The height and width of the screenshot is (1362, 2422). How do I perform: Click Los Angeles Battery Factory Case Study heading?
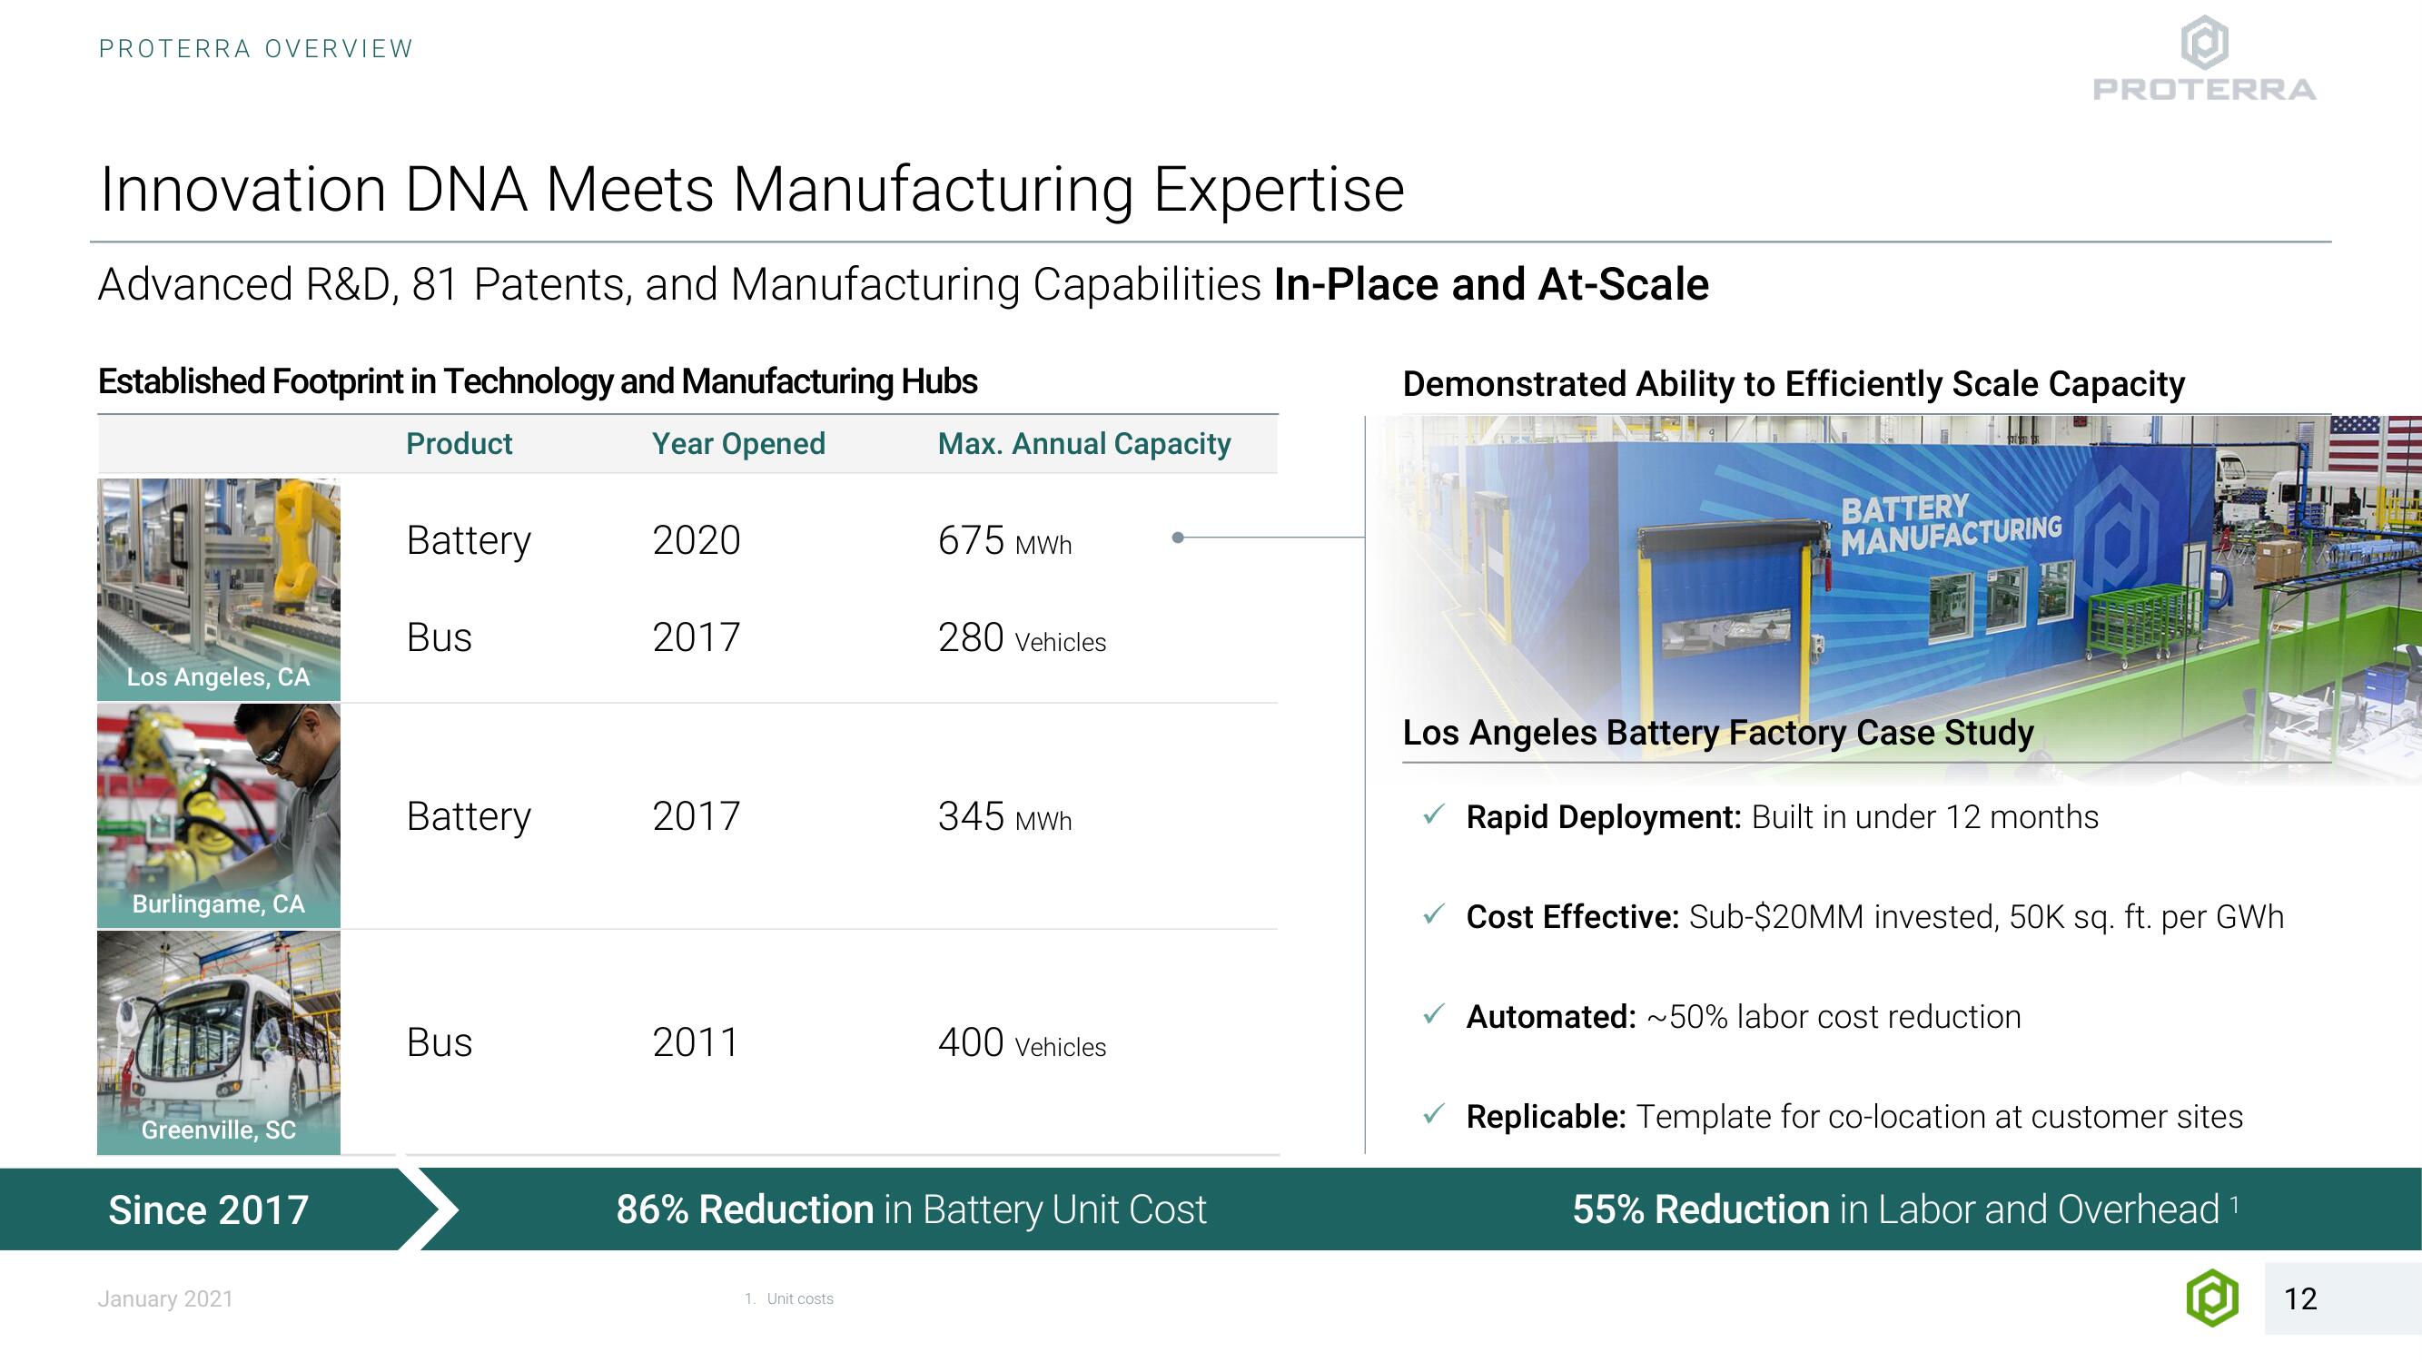pyautogui.click(x=1719, y=732)
